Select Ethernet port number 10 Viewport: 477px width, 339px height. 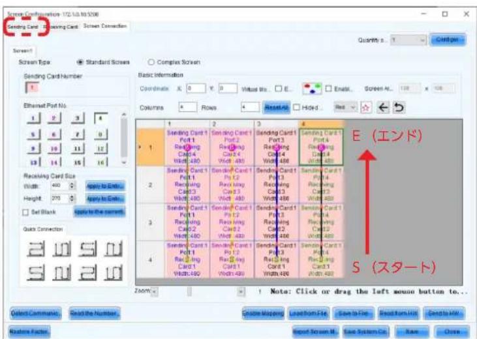pos(54,149)
